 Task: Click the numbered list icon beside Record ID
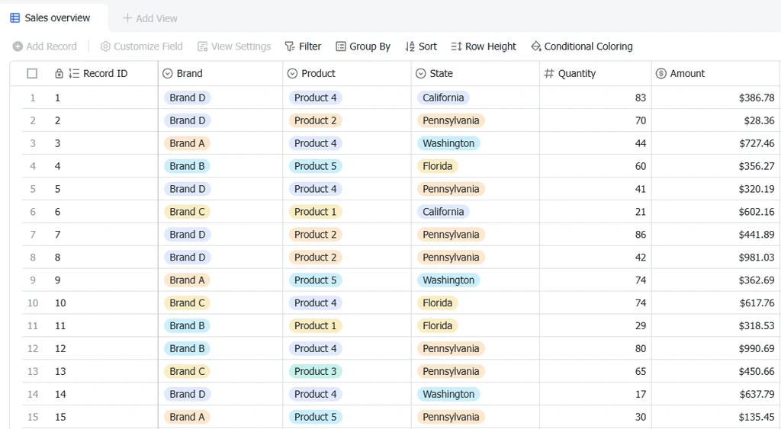pos(74,74)
